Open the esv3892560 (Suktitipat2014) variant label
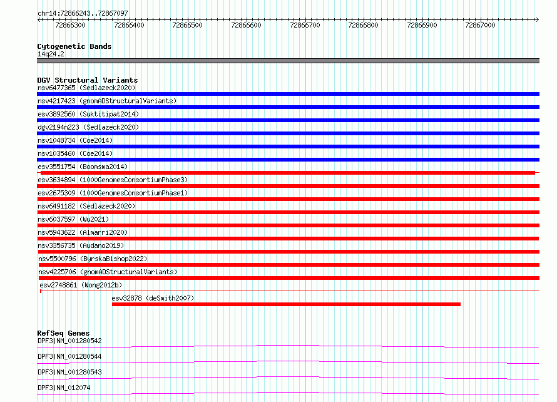557x402 pixels. [x=88, y=114]
